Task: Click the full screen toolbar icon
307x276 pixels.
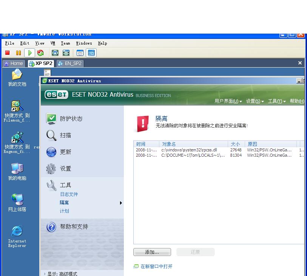Action: tap(55, 52)
